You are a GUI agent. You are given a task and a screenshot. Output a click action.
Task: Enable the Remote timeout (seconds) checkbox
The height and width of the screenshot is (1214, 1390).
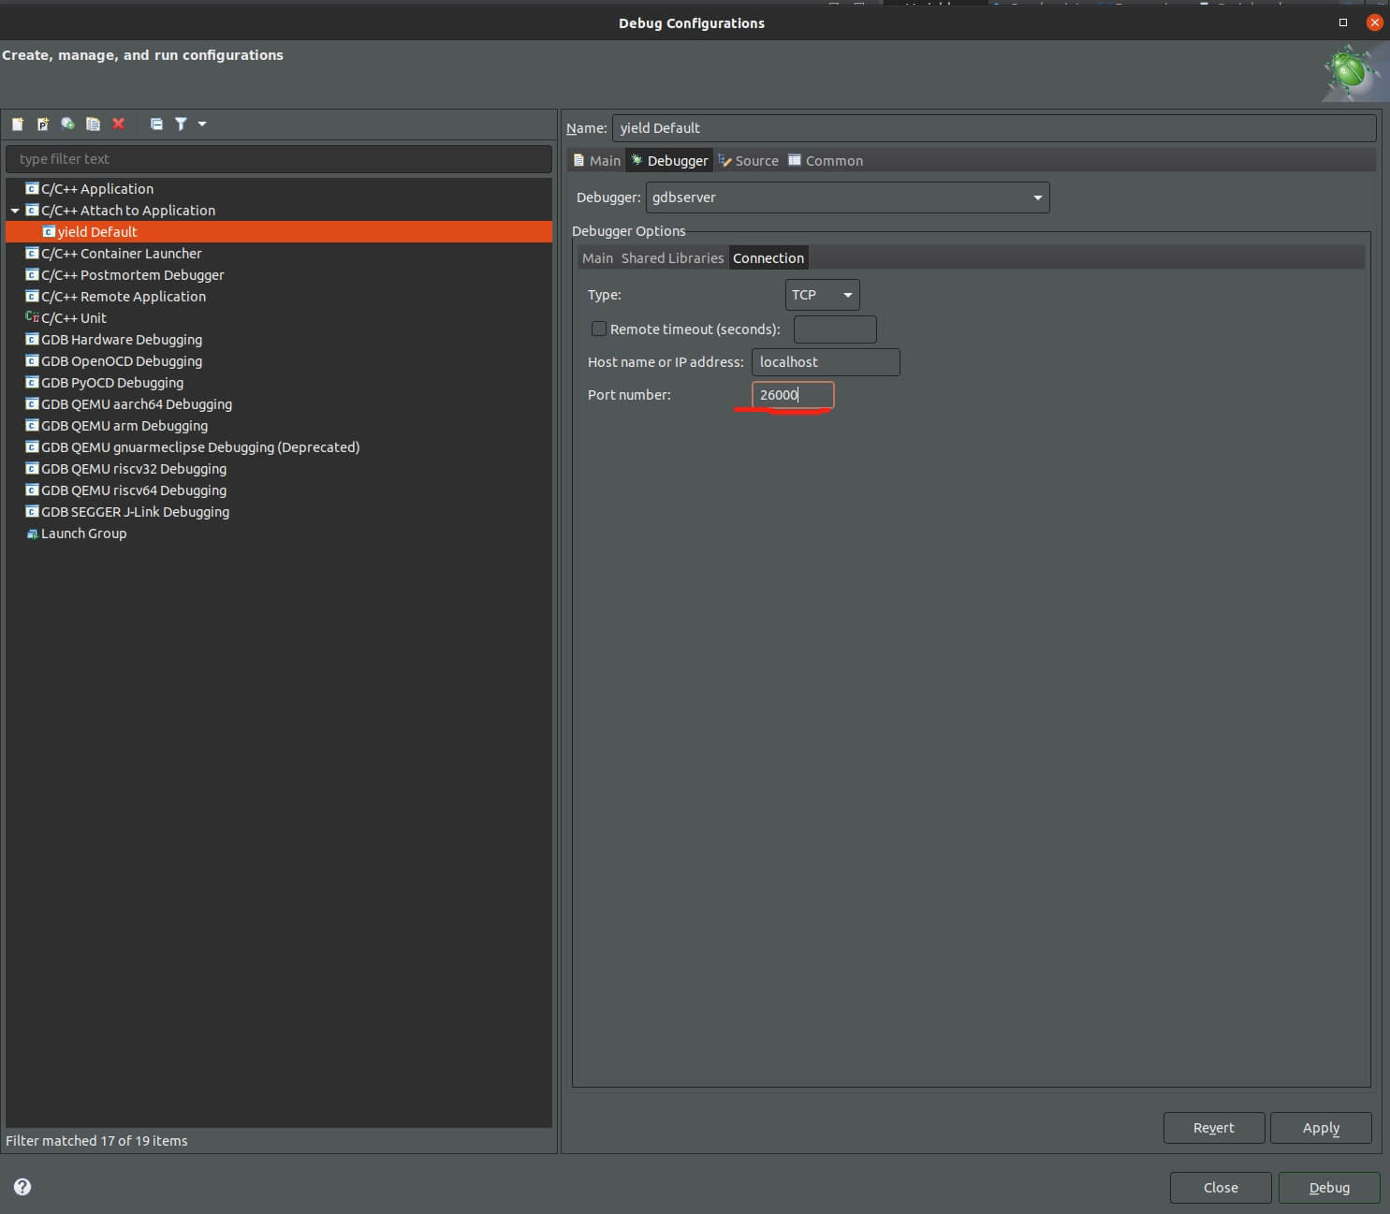tap(599, 329)
